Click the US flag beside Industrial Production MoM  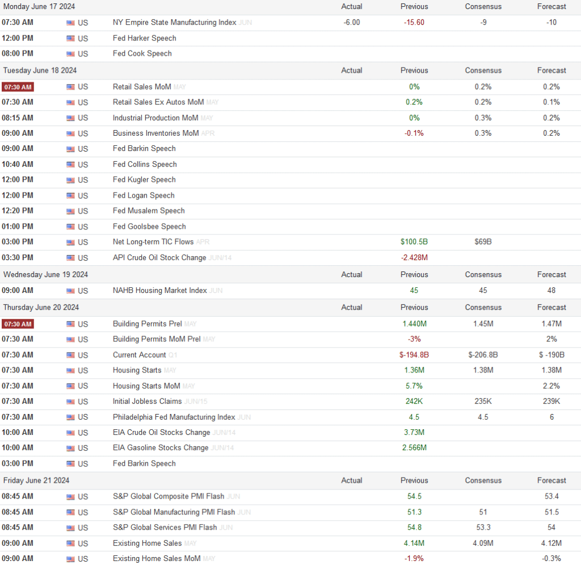[70, 118]
